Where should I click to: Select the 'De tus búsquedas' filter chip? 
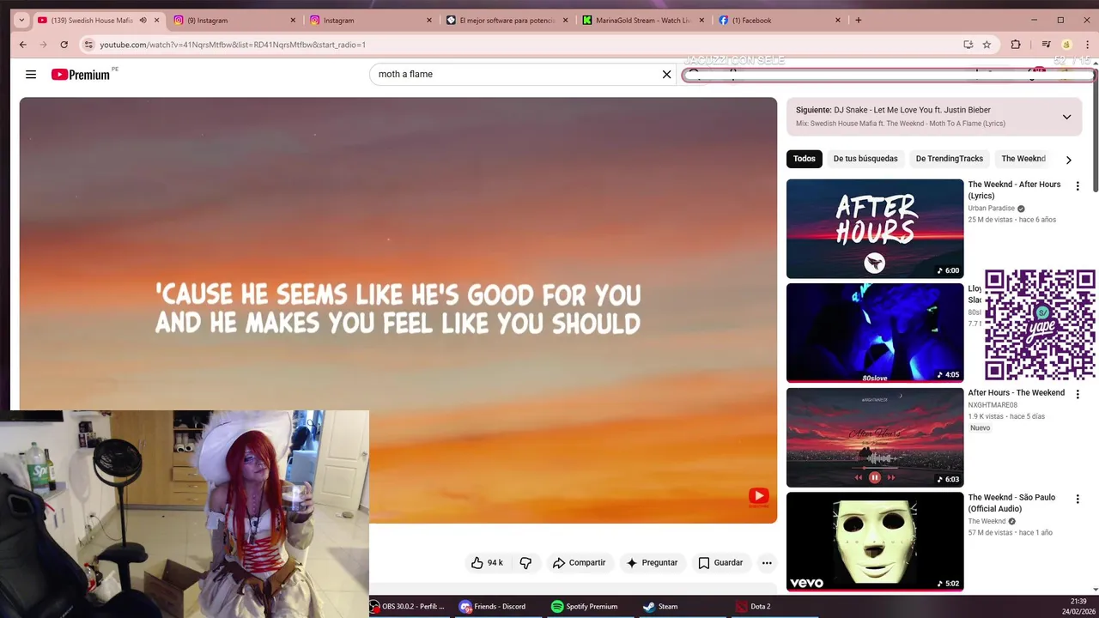point(865,159)
